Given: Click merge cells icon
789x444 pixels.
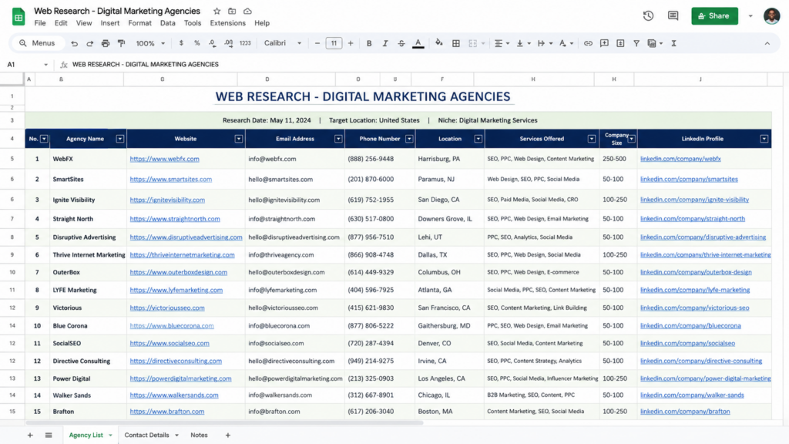Looking at the screenshot, I should point(472,43).
